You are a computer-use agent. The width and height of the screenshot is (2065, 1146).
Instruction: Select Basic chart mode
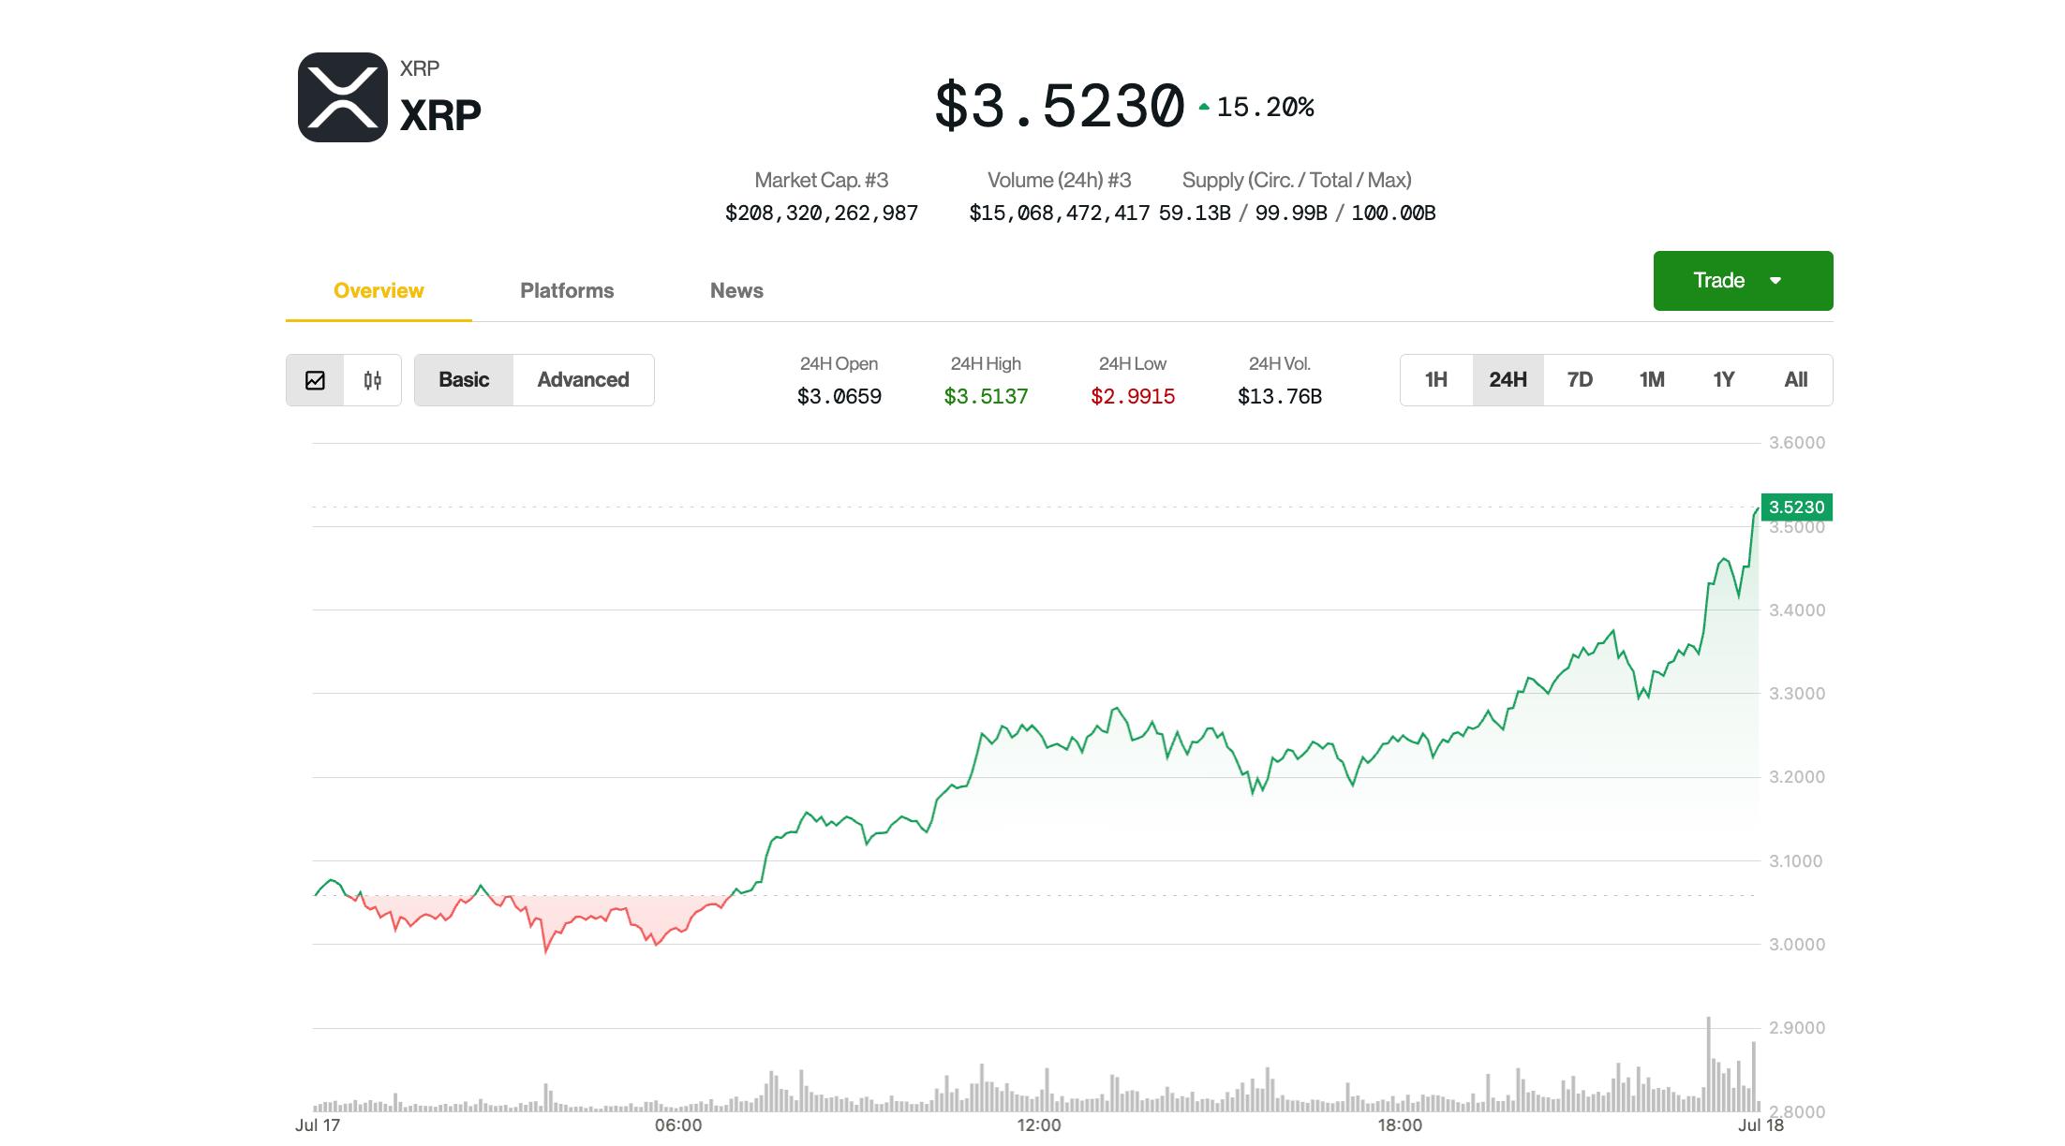(464, 380)
